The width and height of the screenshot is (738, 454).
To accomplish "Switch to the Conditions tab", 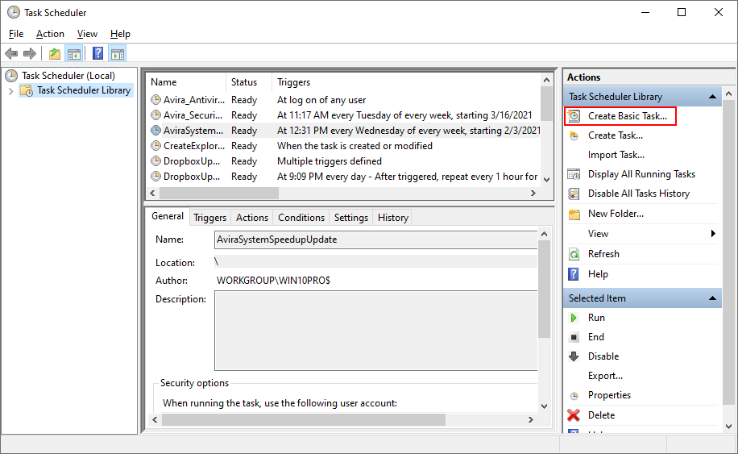I will (301, 218).
